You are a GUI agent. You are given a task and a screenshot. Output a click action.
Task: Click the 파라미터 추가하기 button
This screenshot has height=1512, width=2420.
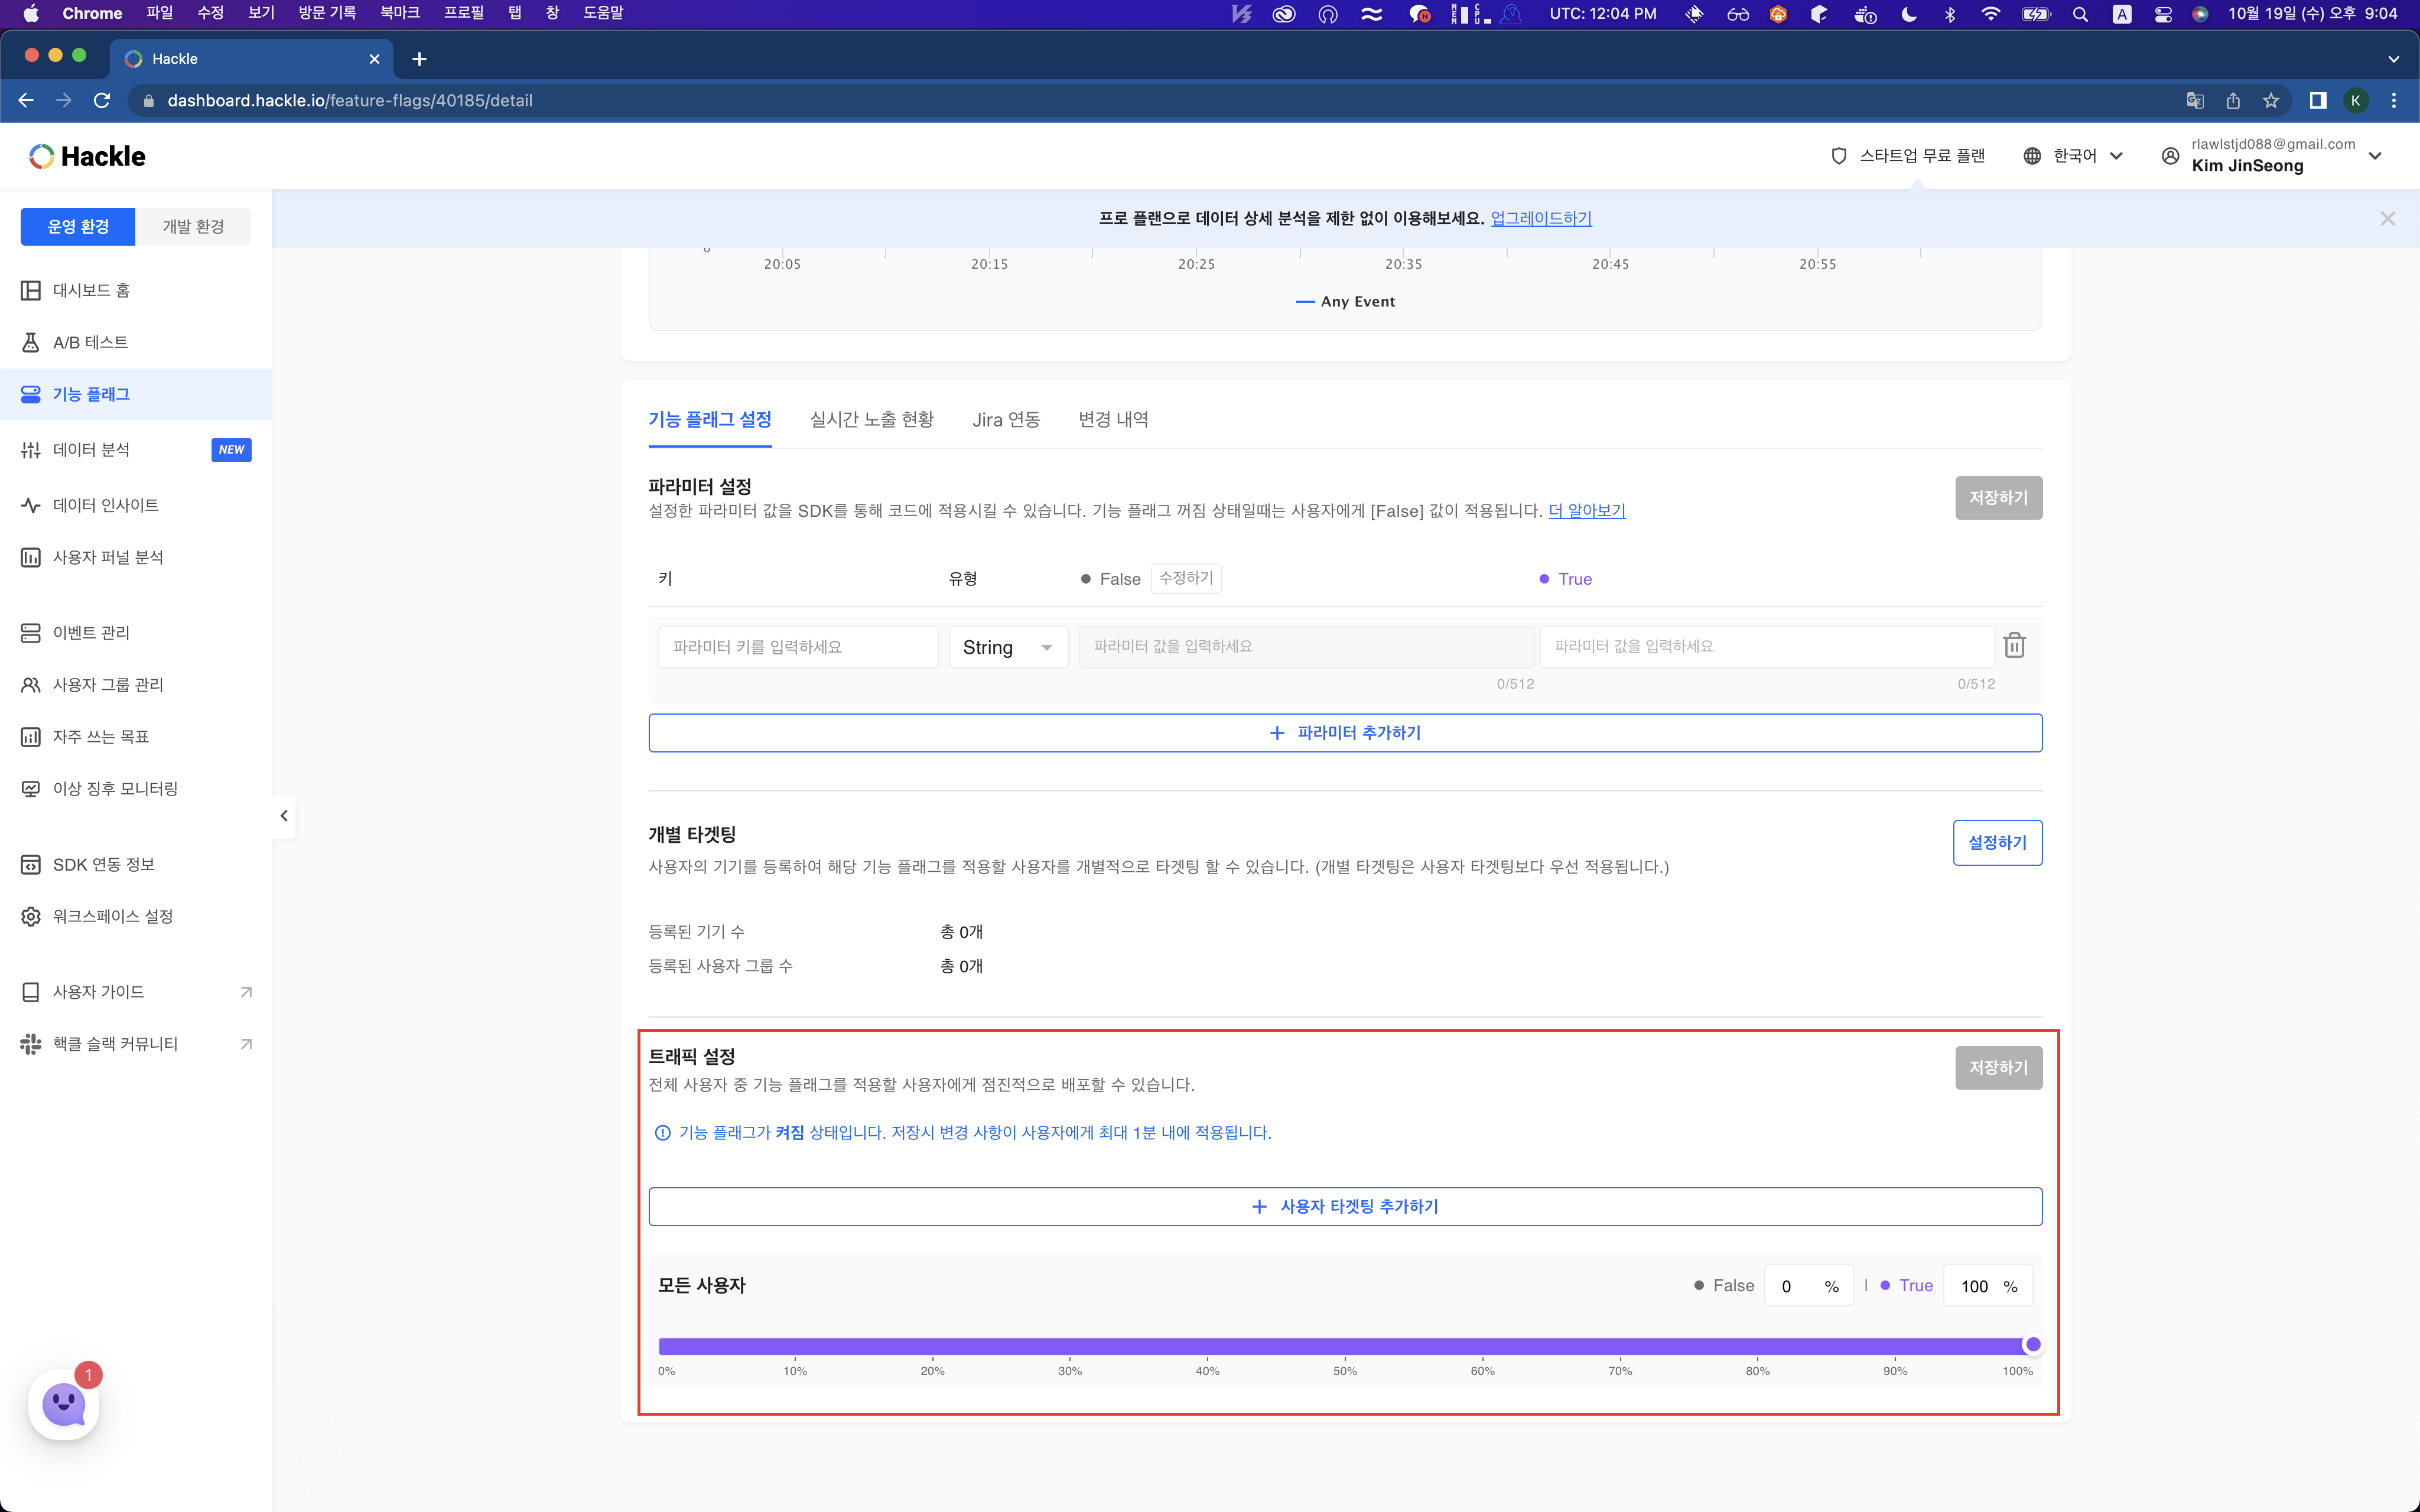[x=1345, y=733]
